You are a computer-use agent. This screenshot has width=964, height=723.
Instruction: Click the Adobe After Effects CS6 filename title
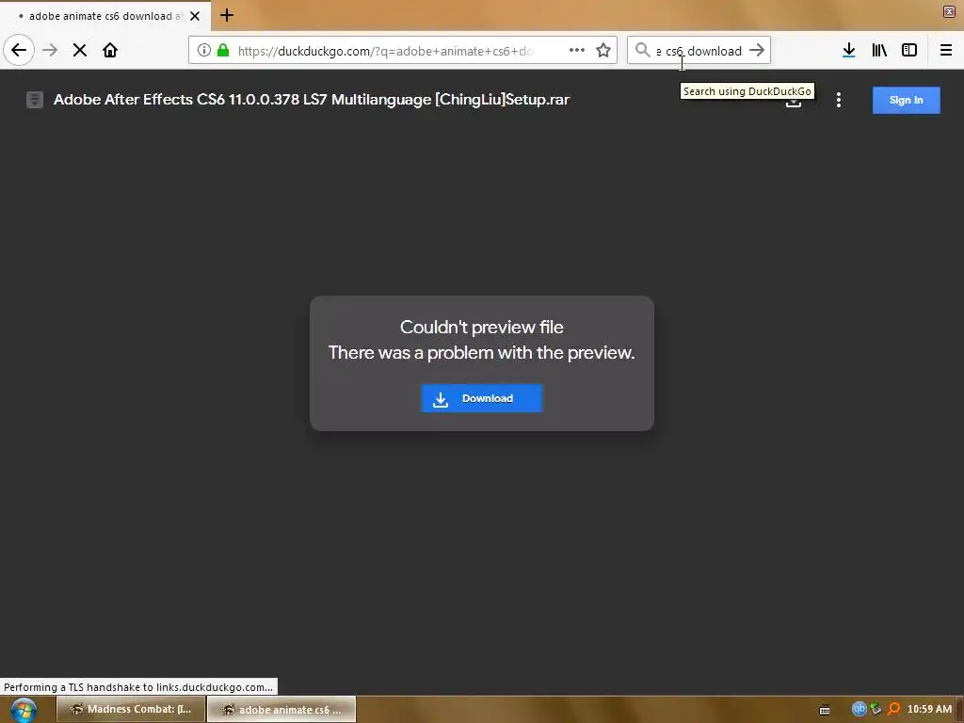tap(312, 100)
